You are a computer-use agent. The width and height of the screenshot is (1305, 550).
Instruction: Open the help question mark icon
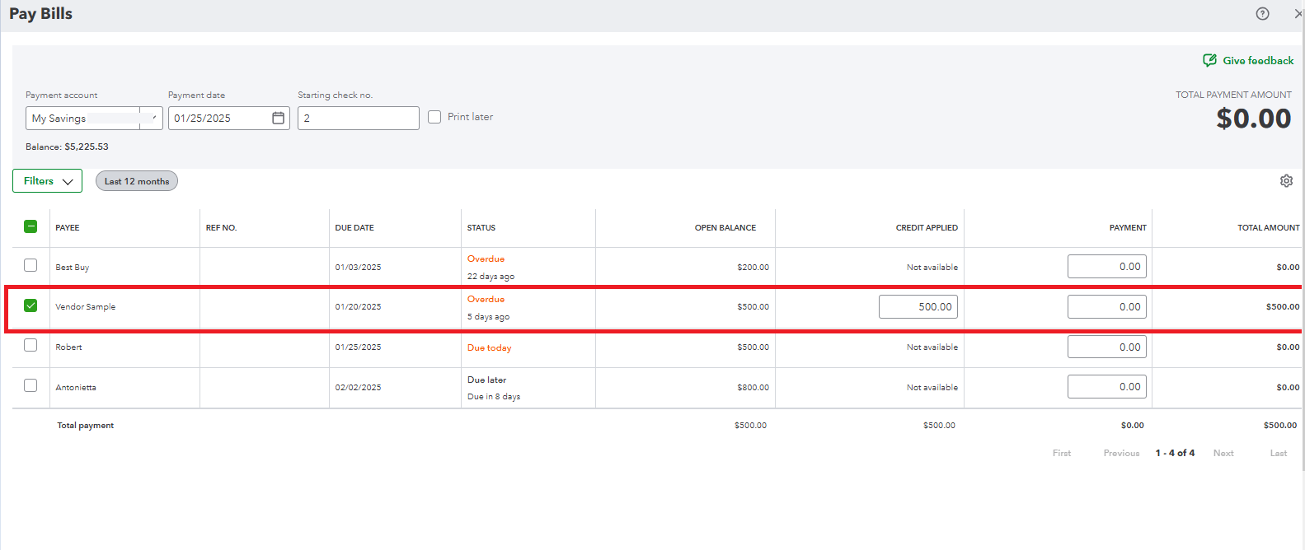point(1262,14)
